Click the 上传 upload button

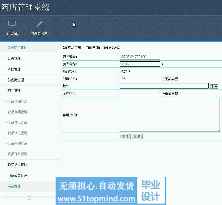tap(214, 87)
